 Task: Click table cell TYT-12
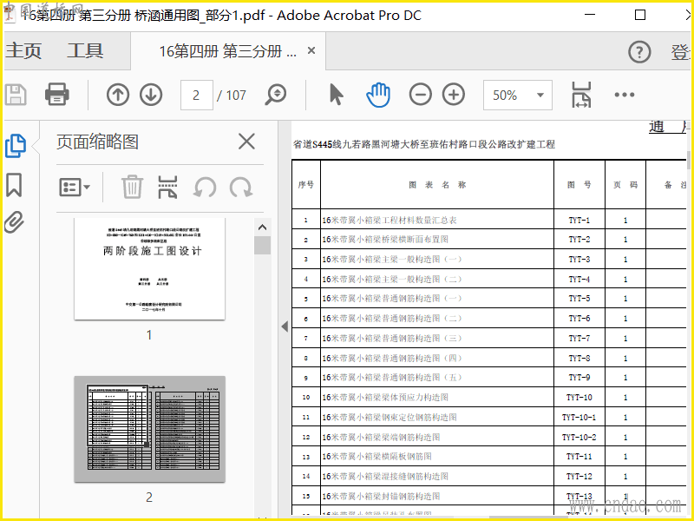tap(579, 476)
